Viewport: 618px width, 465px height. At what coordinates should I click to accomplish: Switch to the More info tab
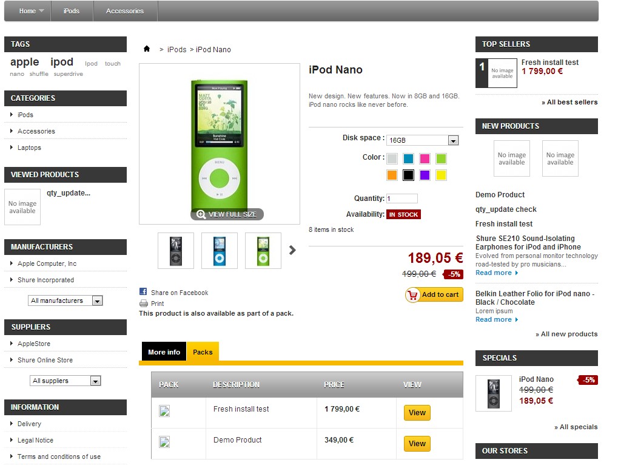pos(164,352)
